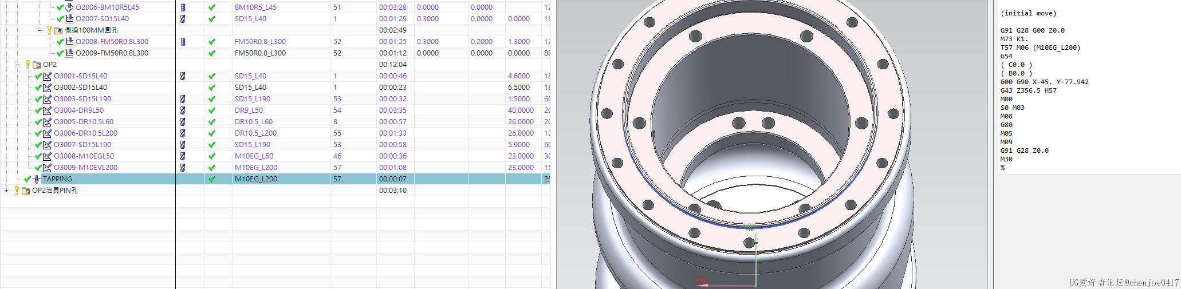The height and width of the screenshot is (289, 1181).
Task: Click toolpath icon in O3003-SD15L190 row
Action: point(183,99)
